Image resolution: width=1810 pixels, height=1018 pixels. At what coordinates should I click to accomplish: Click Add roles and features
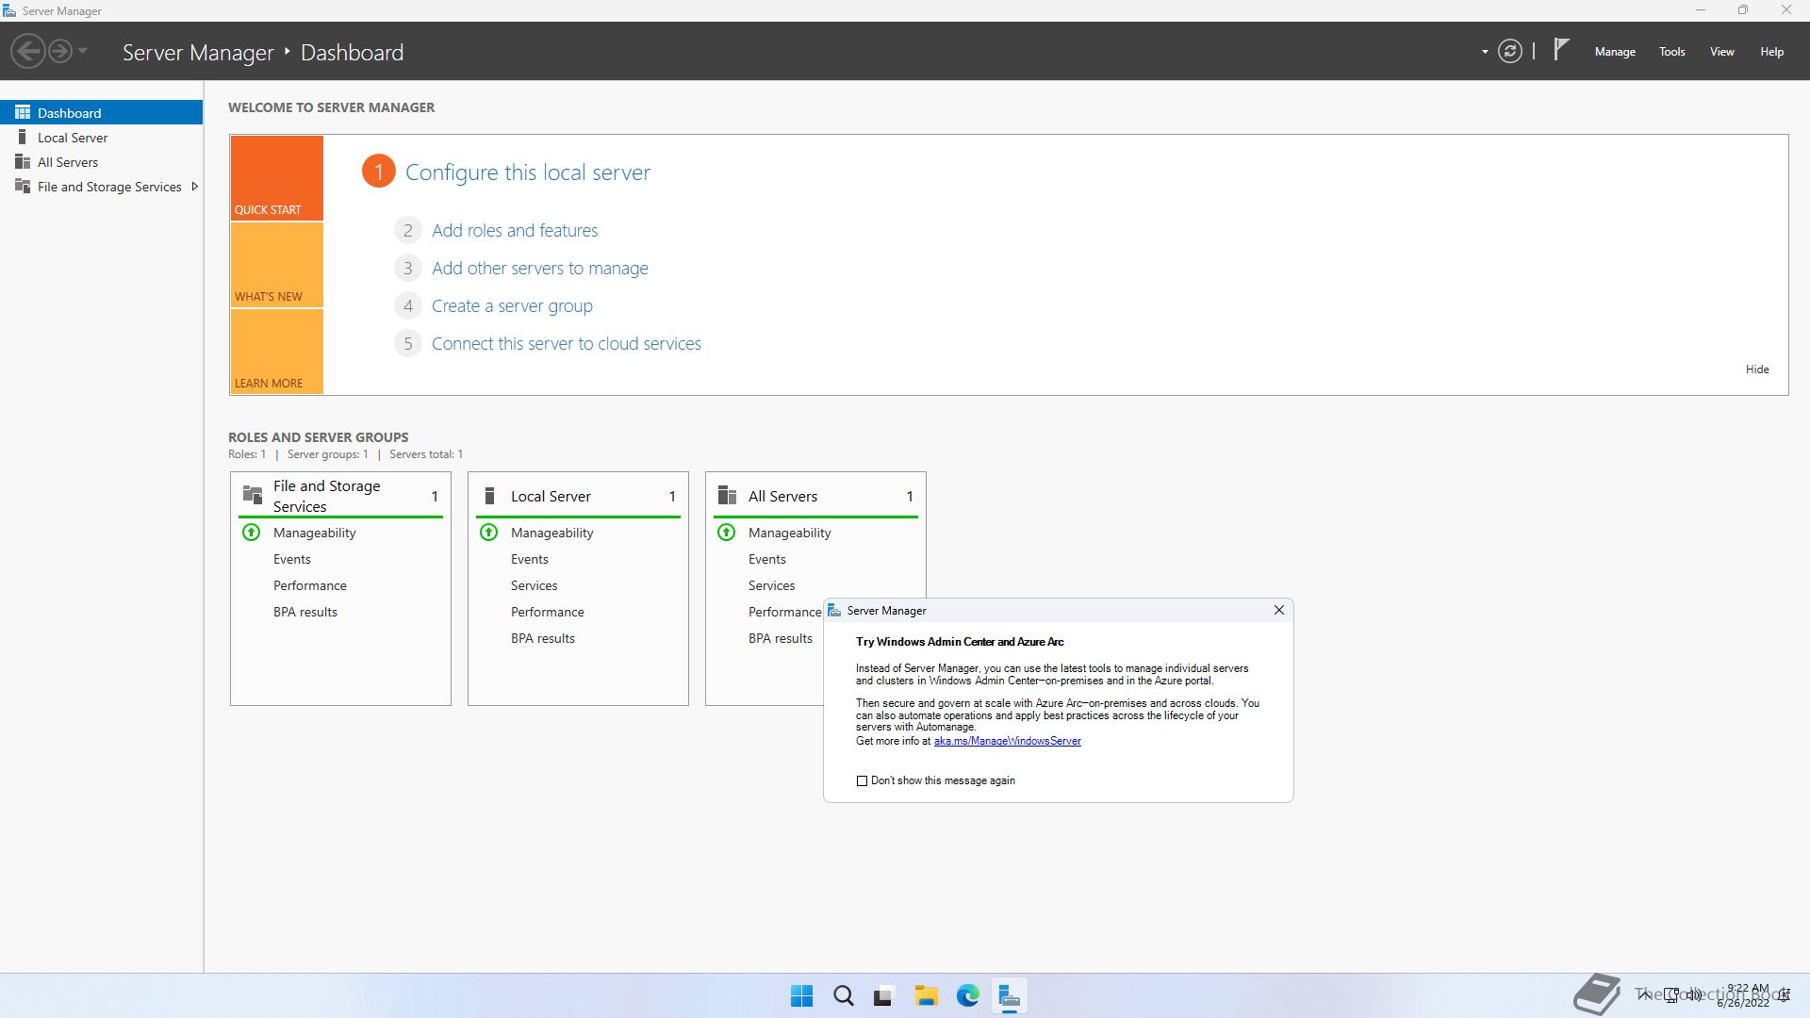(x=515, y=230)
